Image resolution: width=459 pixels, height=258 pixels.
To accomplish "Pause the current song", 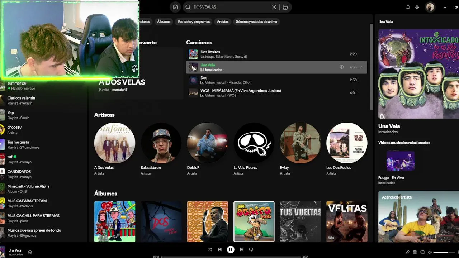I will point(231,249).
